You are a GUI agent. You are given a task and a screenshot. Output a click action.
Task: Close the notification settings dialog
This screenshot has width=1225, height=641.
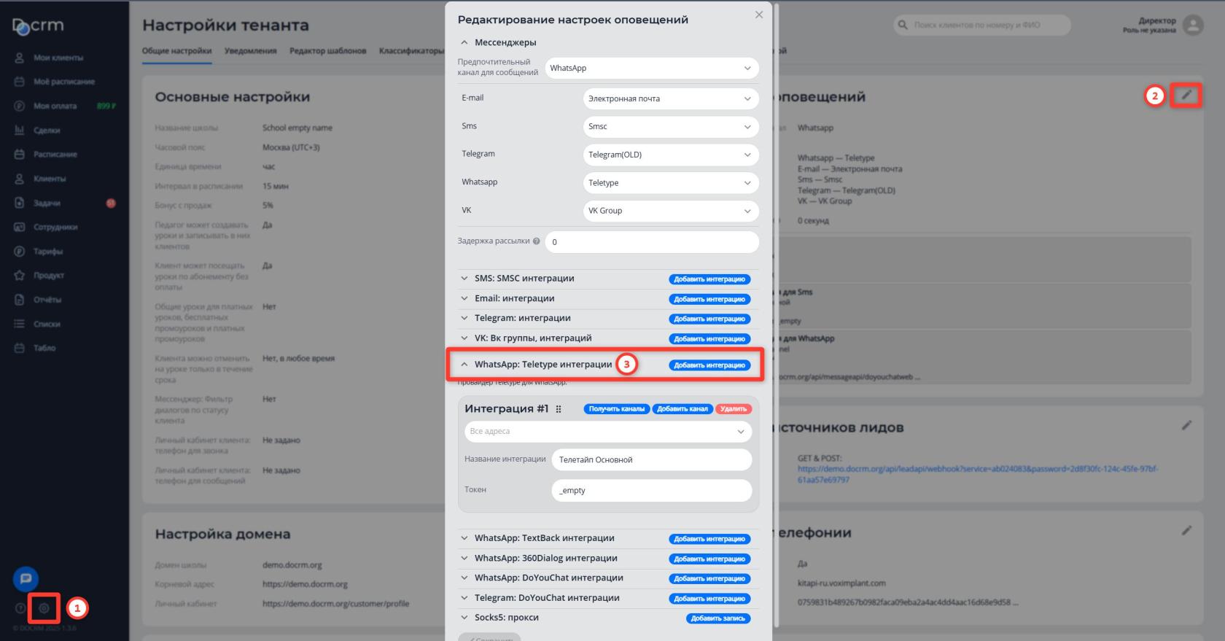(x=759, y=15)
